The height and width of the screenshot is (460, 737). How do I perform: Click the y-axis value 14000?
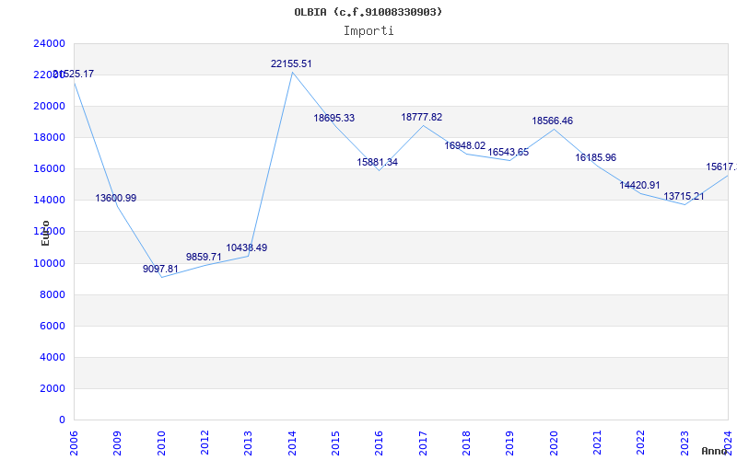(x=49, y=200)
